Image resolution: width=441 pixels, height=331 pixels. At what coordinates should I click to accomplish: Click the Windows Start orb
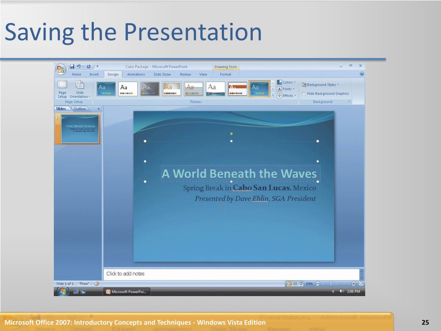tap(63, 292)
